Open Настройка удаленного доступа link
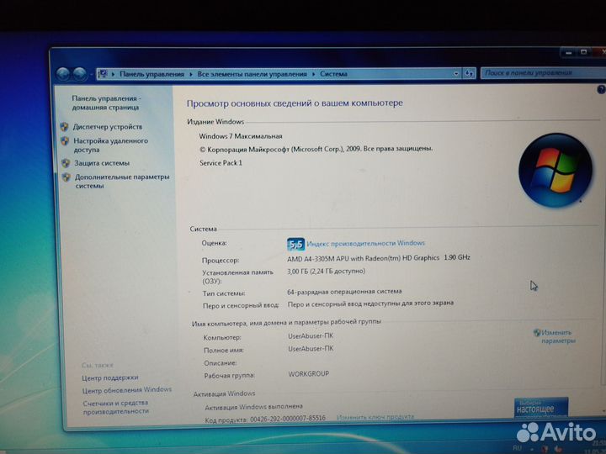The image size is (606, 454). point(110,145)
